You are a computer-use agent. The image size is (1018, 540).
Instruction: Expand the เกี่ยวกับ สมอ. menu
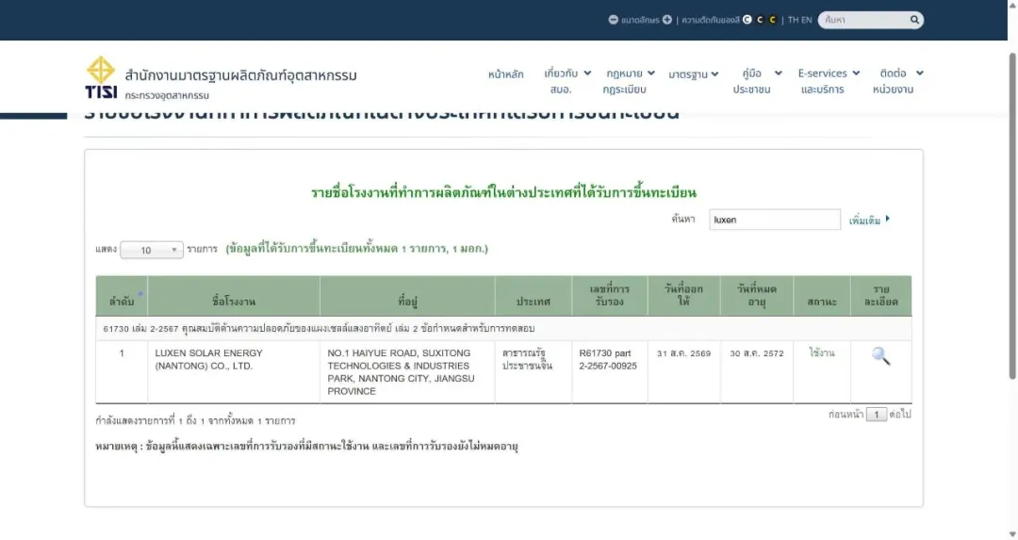[567, 80]
